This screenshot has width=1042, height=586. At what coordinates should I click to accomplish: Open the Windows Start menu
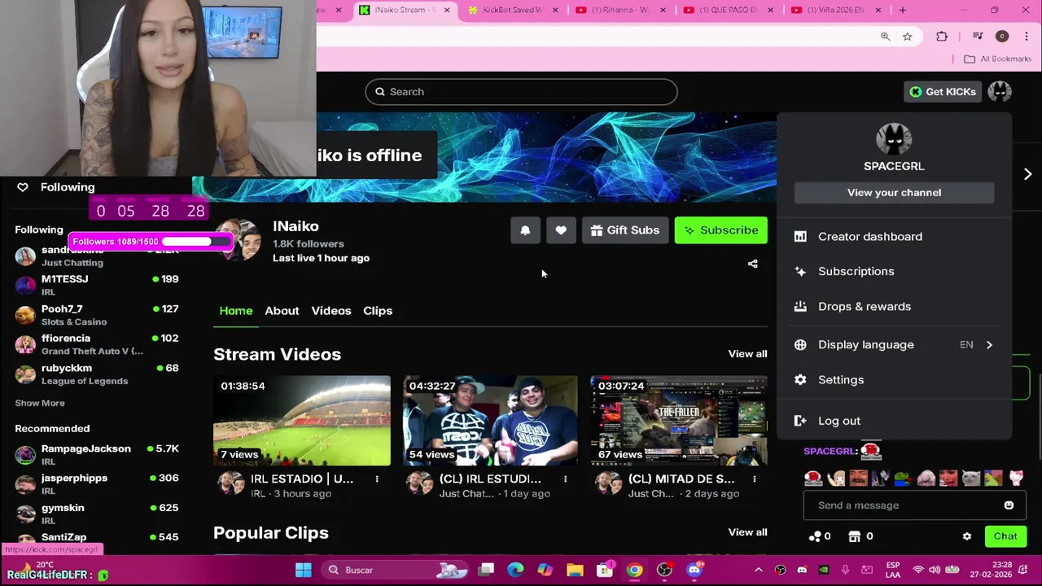[x=304, y=570]
